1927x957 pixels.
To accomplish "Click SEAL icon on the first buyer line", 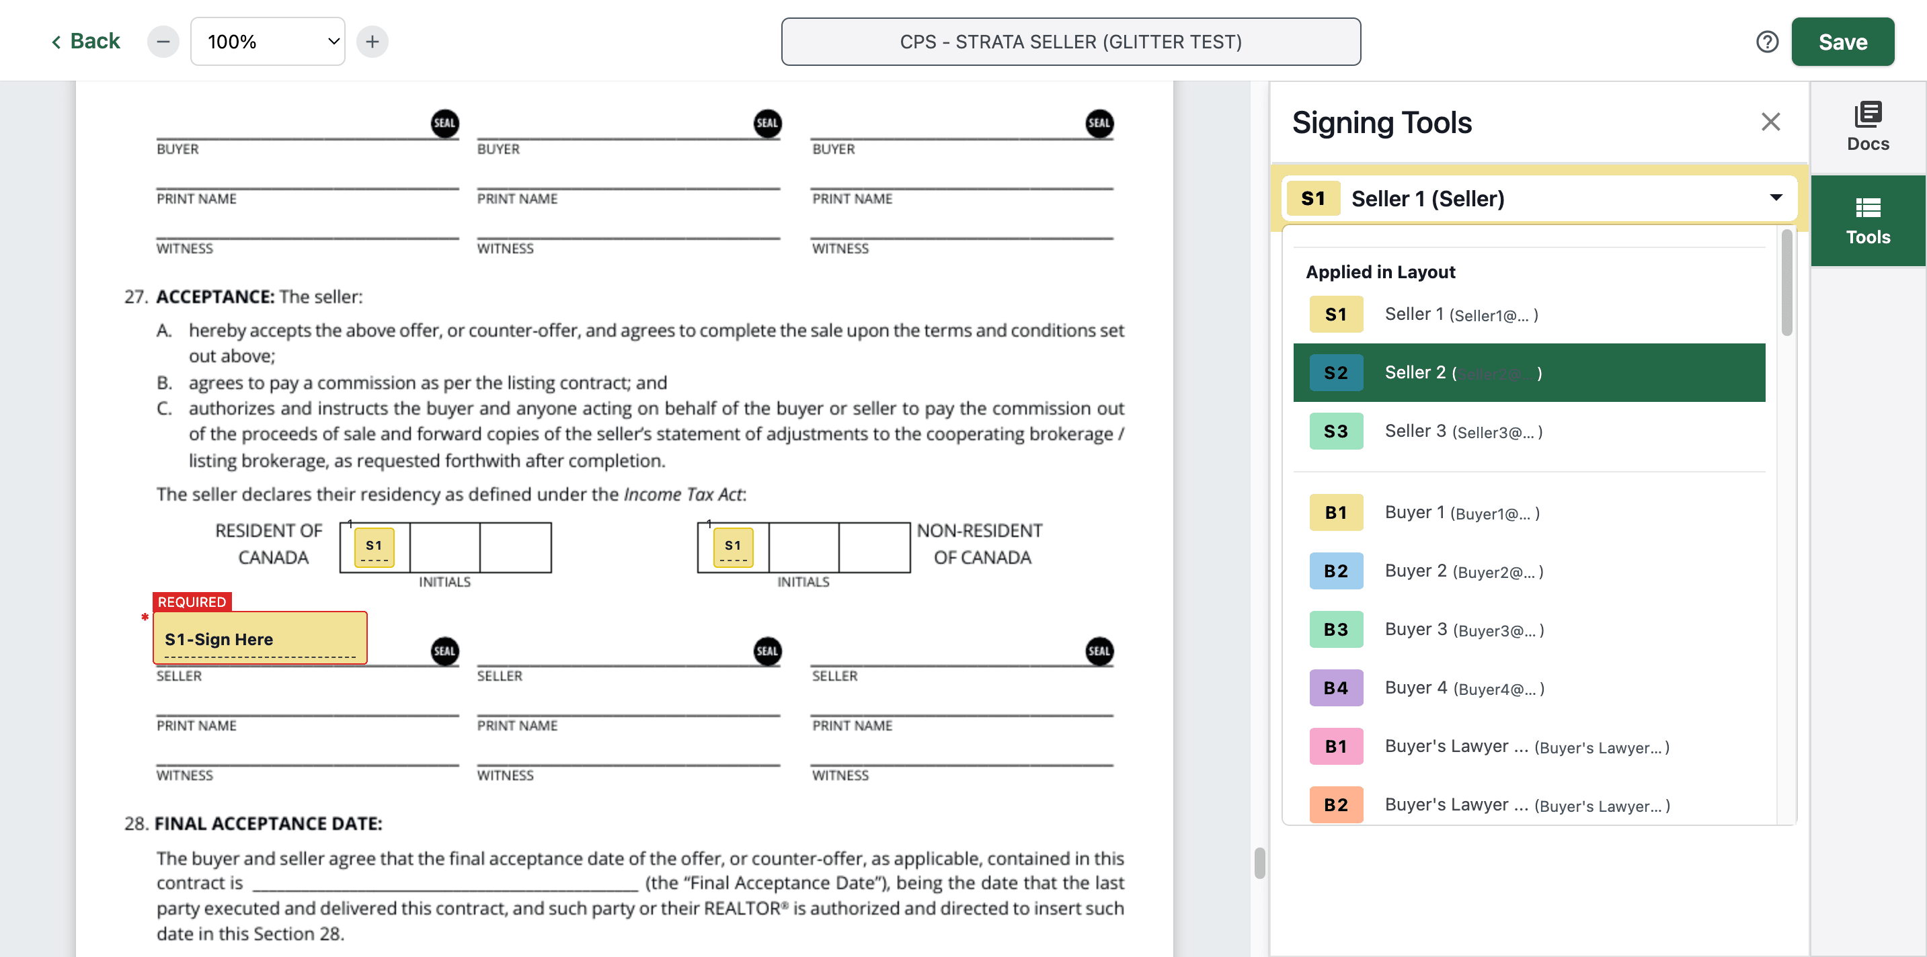I will point(444,124).
